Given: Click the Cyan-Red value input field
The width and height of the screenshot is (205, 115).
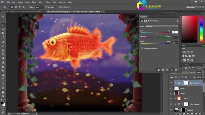Looking at the screenshot, I should (175, 32).
